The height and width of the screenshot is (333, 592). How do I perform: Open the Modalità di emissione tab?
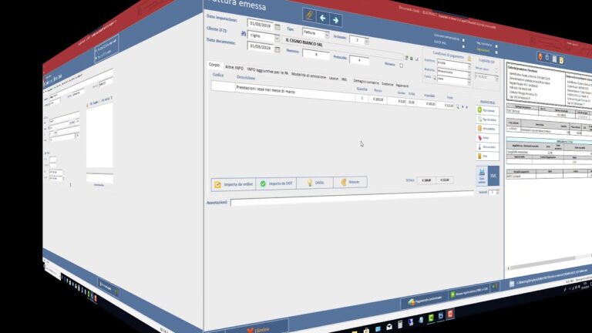(308, 76)
